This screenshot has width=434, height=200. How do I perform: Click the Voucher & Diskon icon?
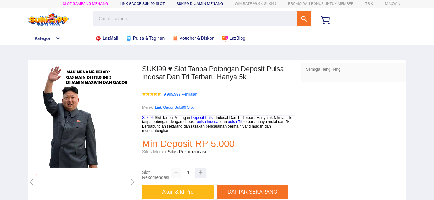click(x=175, y=38)
